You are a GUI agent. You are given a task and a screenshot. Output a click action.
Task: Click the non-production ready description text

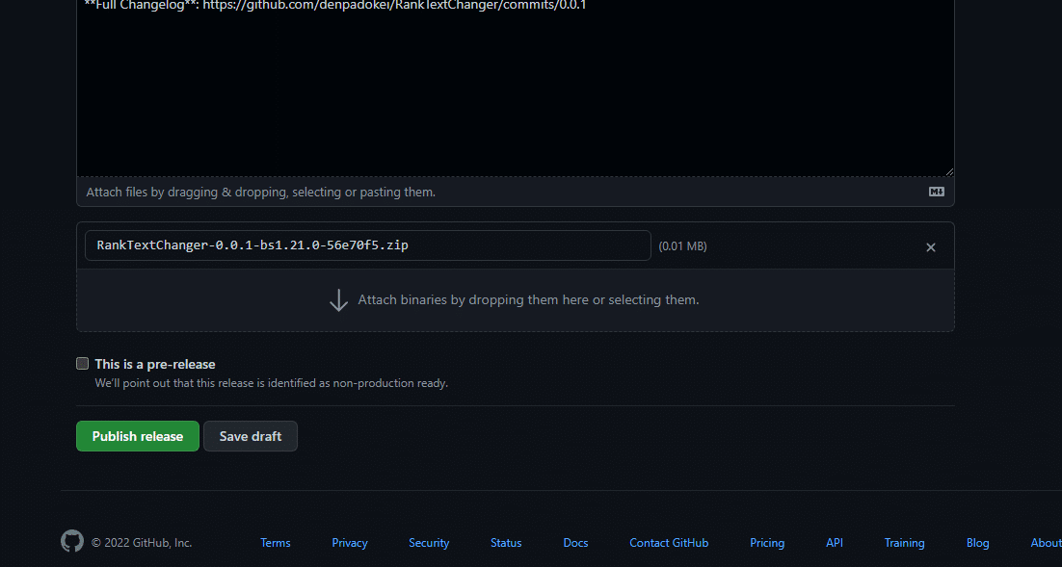pos(271,383)
